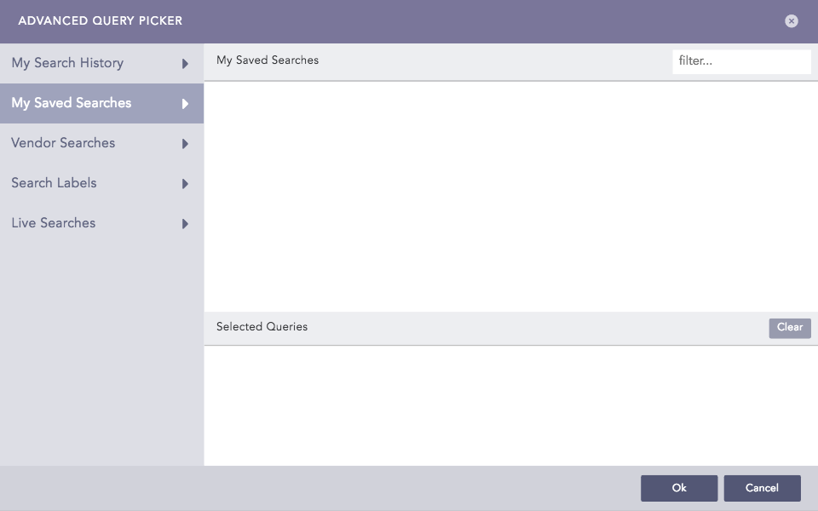
Task: Select the My Saved Searches sidebar entry
Action: (x=70, y=103)
